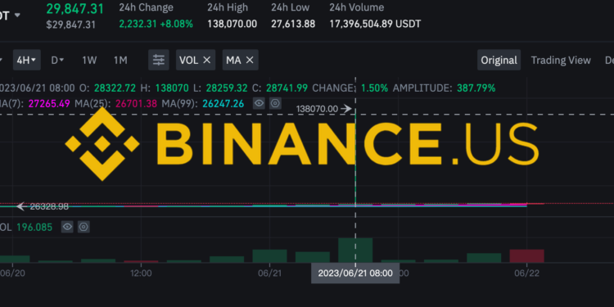
Task: Click the 2023/06/21 08:00 crosshair date label
Action: (x=355, y=273)
